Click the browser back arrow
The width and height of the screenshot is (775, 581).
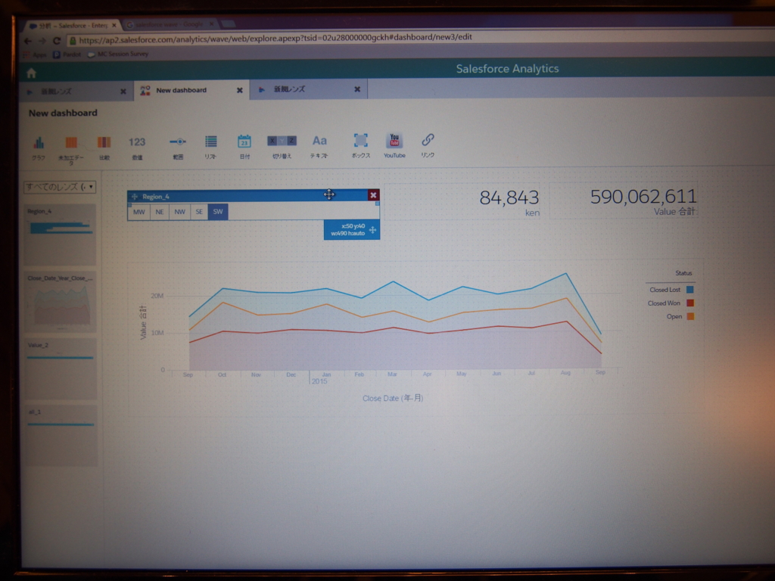pos(28,41)
